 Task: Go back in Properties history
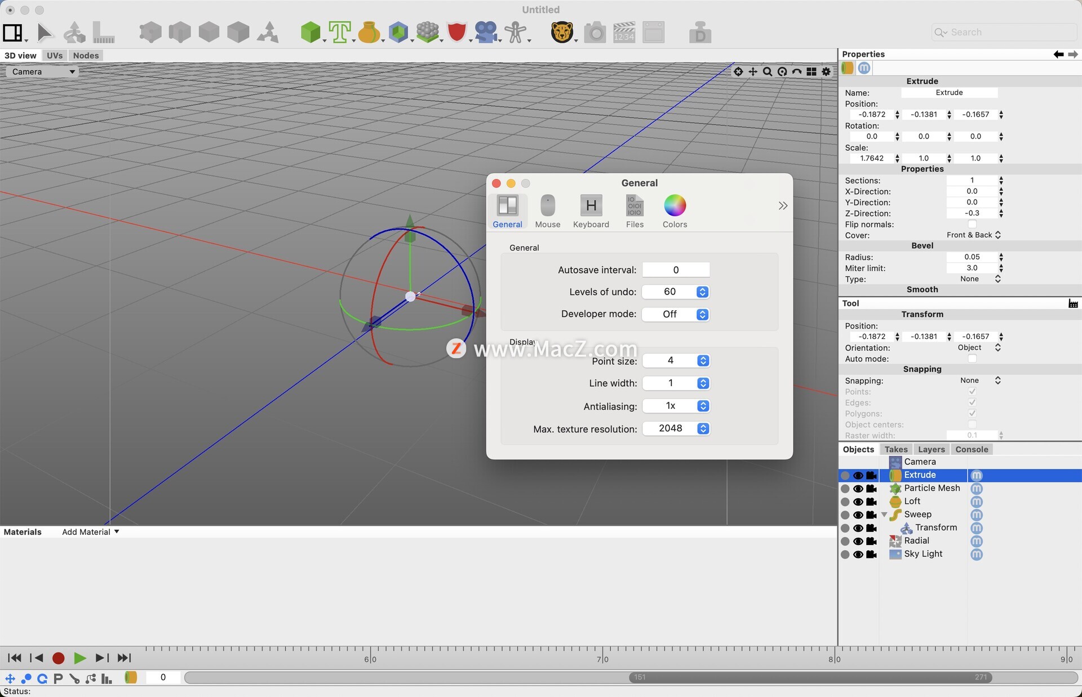click(x=1058, y=54)
